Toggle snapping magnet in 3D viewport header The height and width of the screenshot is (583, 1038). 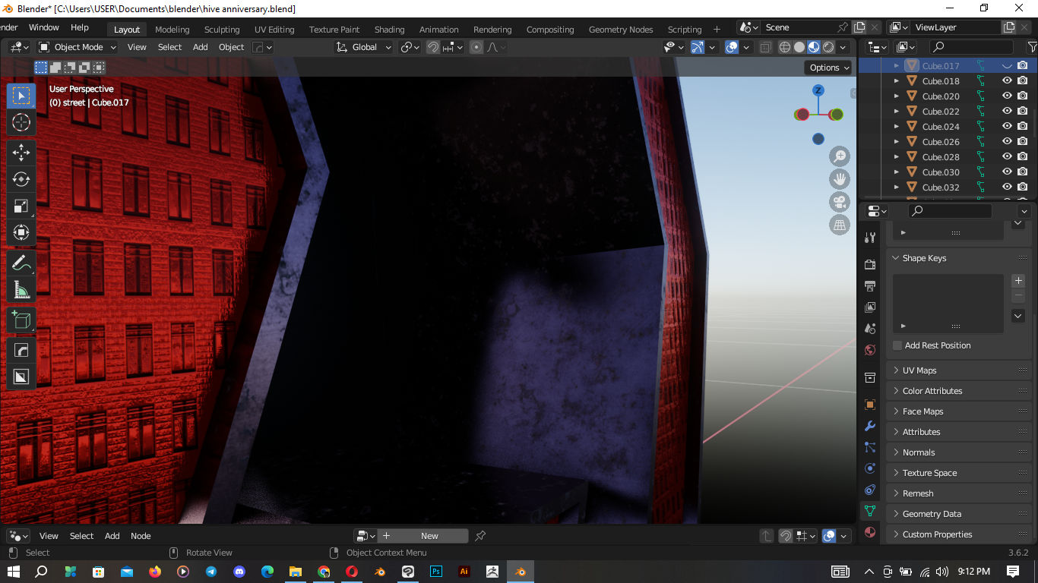tap(433, 47)
